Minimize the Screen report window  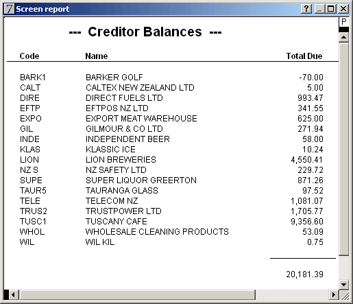point(319,9)
